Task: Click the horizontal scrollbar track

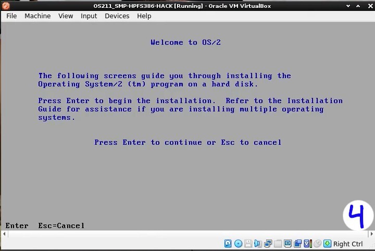Action: tap(188, 234)
